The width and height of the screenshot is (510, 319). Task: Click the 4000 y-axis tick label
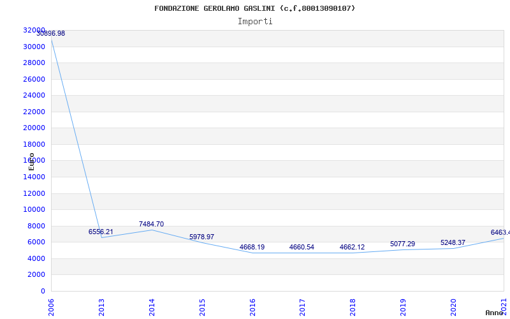pos(36,258)
